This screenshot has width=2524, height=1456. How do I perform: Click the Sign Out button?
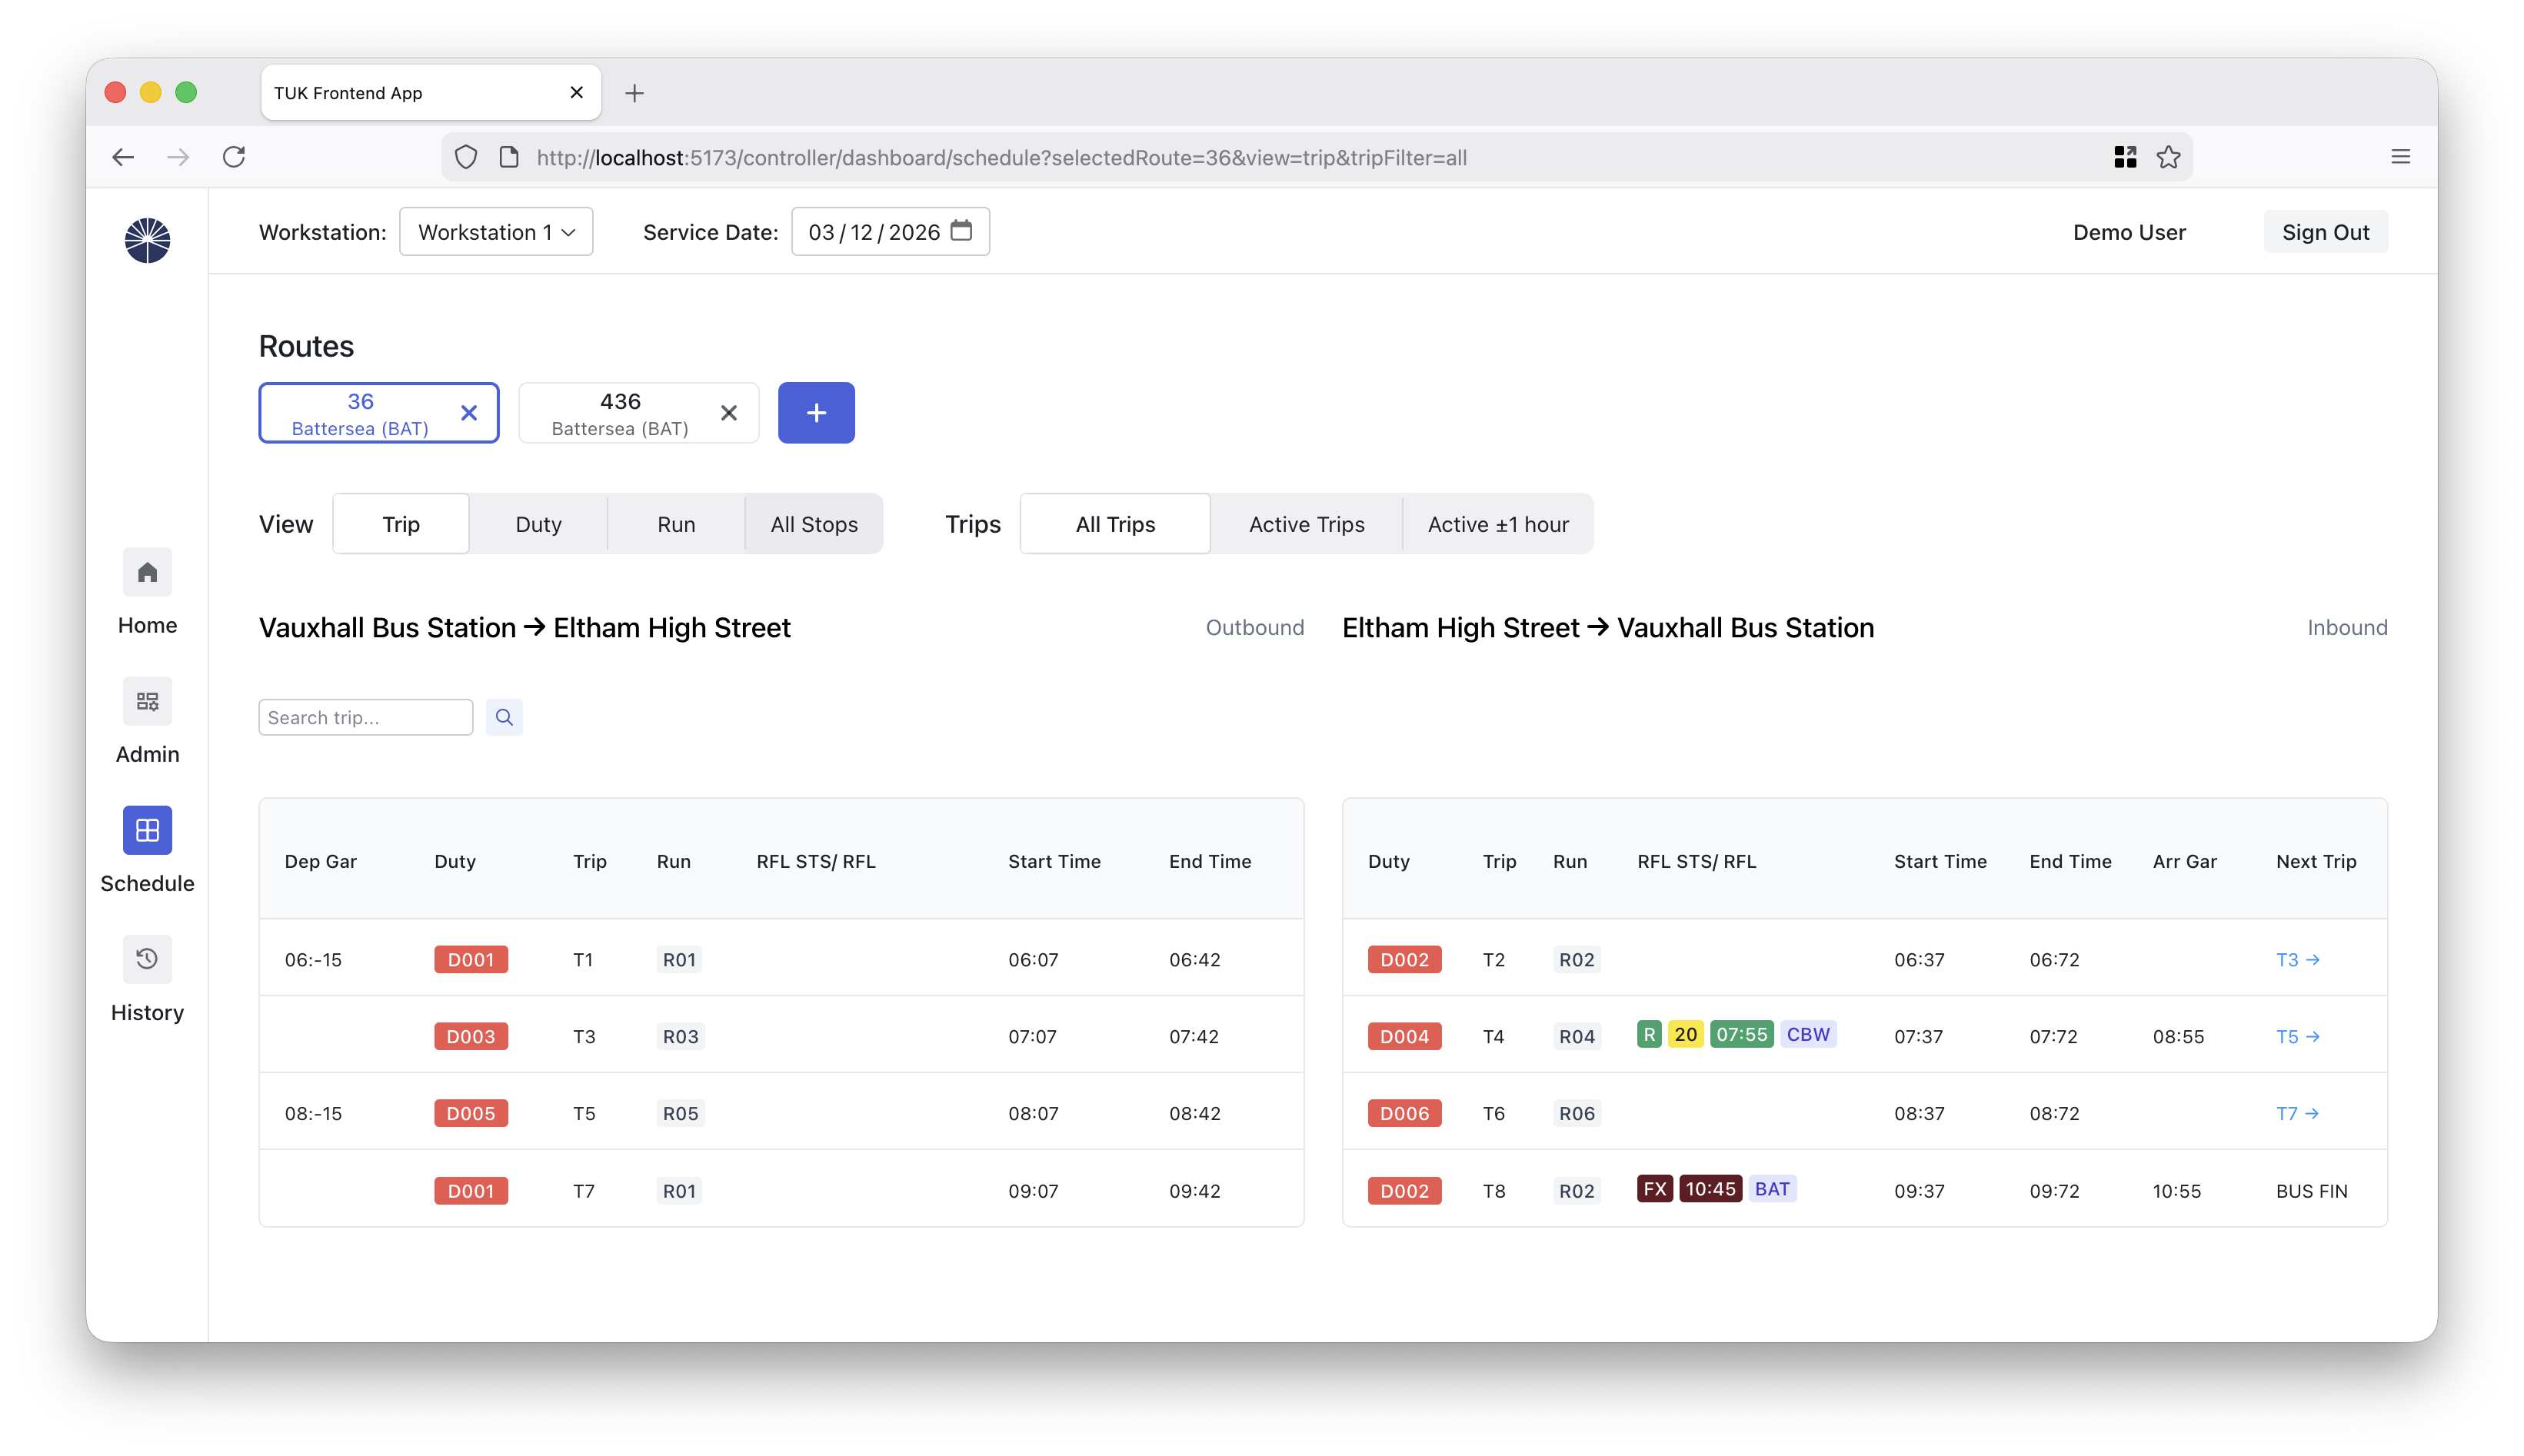tap(2325, 232)
